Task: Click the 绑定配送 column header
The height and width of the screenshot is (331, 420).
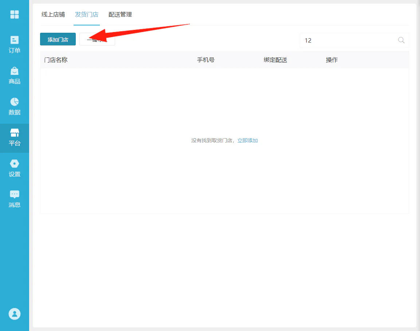Action: pyautogui.click(x=275, y=60)
